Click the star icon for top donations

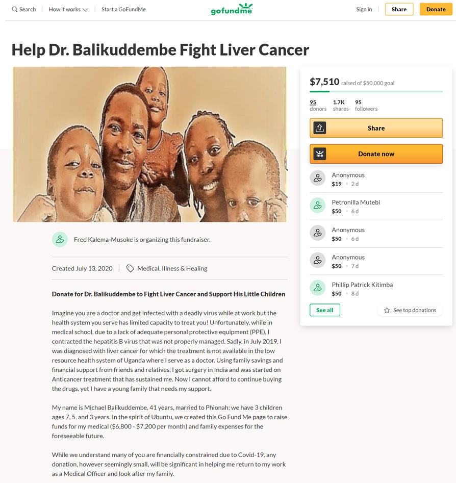387,310
